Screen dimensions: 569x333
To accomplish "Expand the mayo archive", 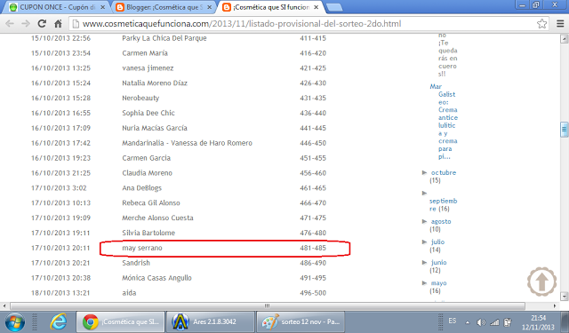I will point(424,283).
